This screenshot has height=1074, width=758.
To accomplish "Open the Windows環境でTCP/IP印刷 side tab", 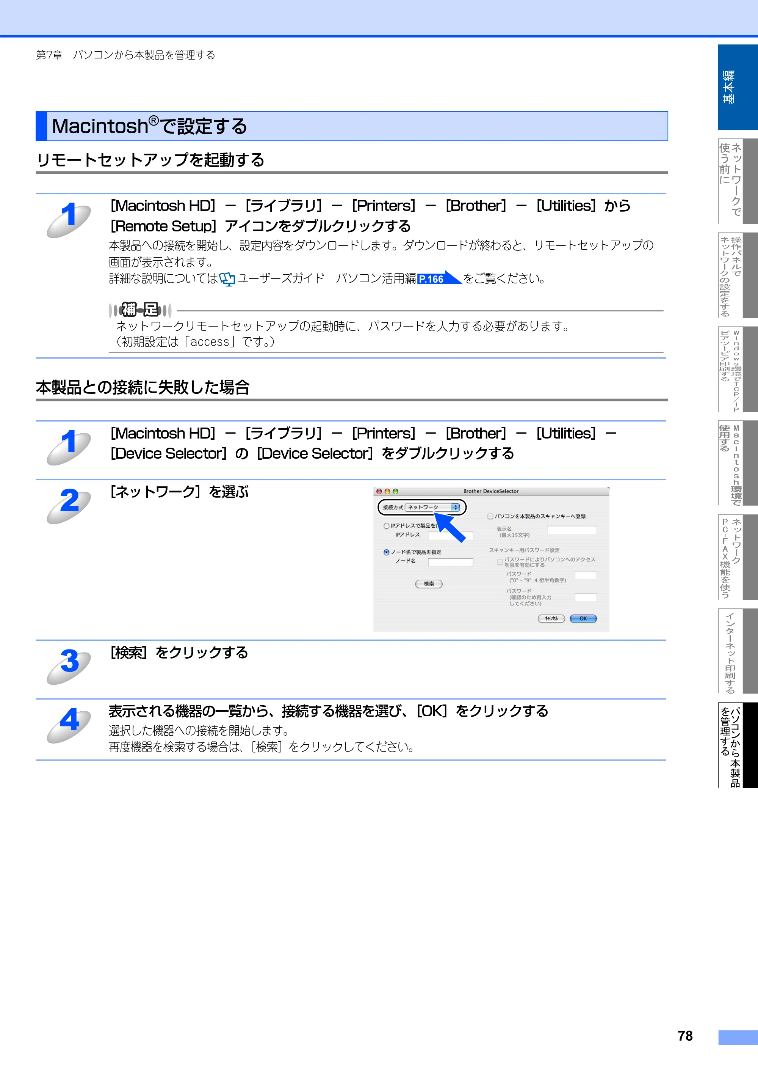I will click(738, 369).
